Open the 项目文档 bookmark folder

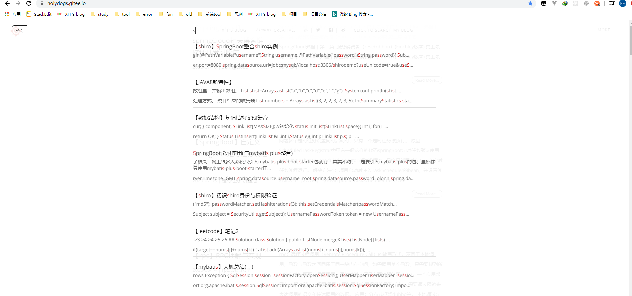315,14
